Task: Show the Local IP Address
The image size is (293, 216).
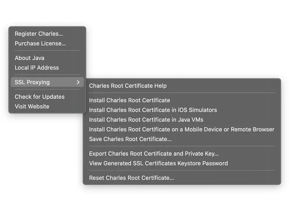Action: click(x=37, y=67)
